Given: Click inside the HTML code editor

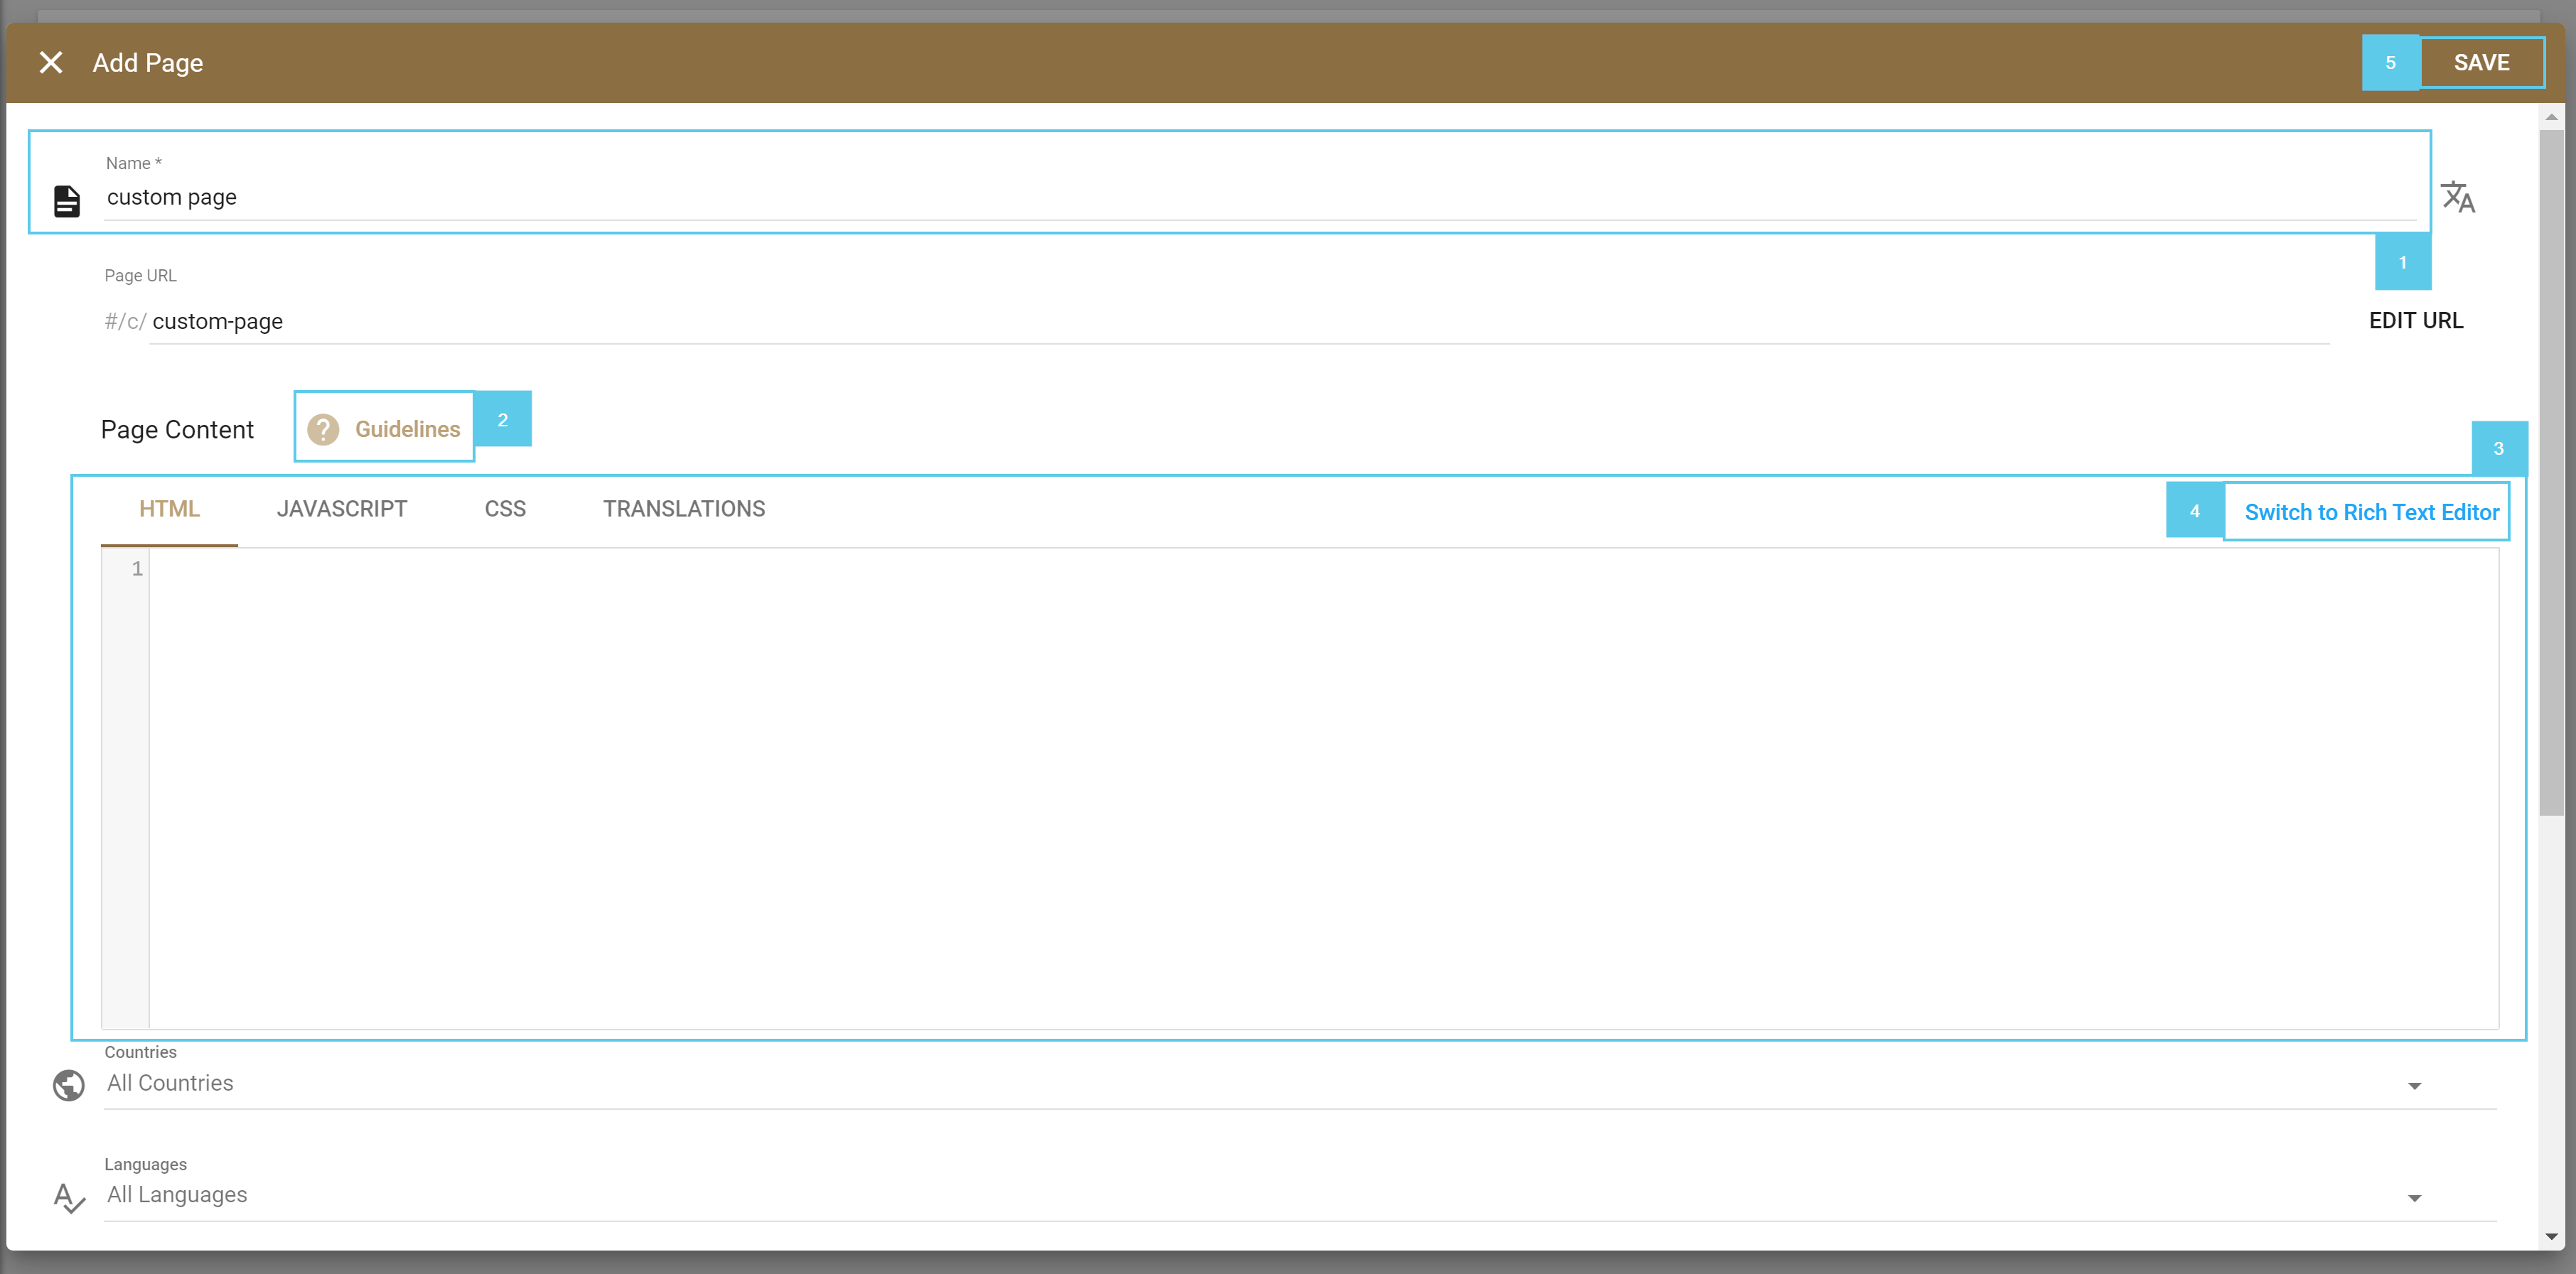Looking at the screenshot, I should click(1324, 788).
